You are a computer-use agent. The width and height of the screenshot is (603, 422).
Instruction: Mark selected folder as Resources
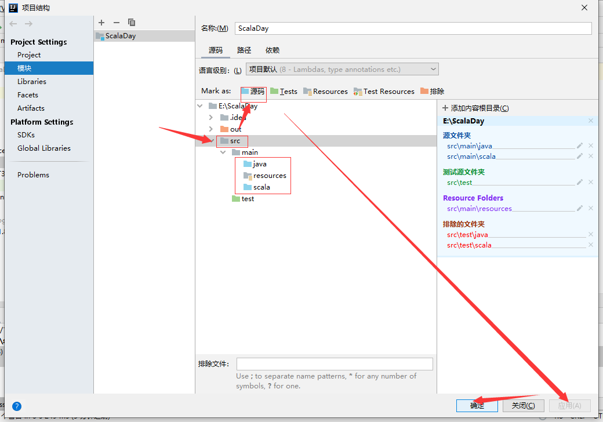[325, 92]
